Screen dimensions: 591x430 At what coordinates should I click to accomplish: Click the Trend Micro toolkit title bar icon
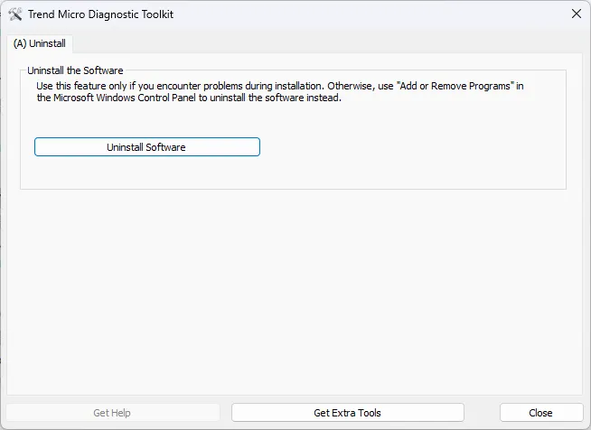pos(14,14)
